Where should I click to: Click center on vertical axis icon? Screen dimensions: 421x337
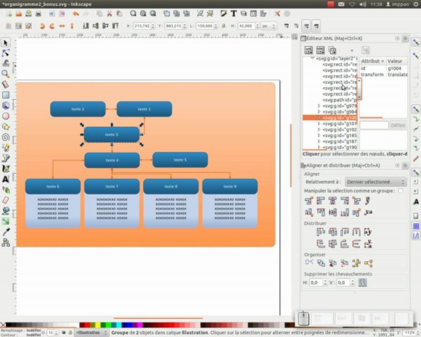(333, 201)
